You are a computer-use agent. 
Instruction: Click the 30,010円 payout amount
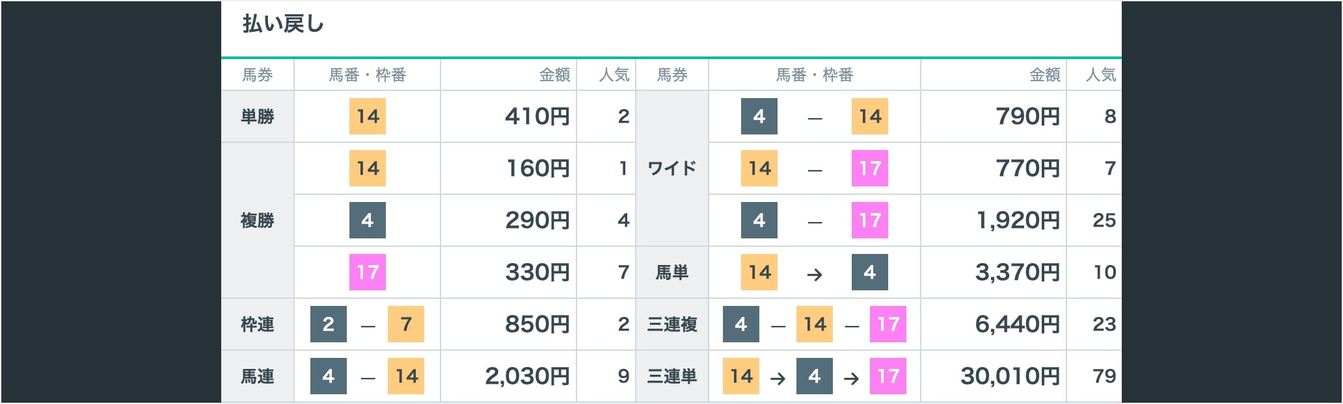click(x=1010, y=376)
